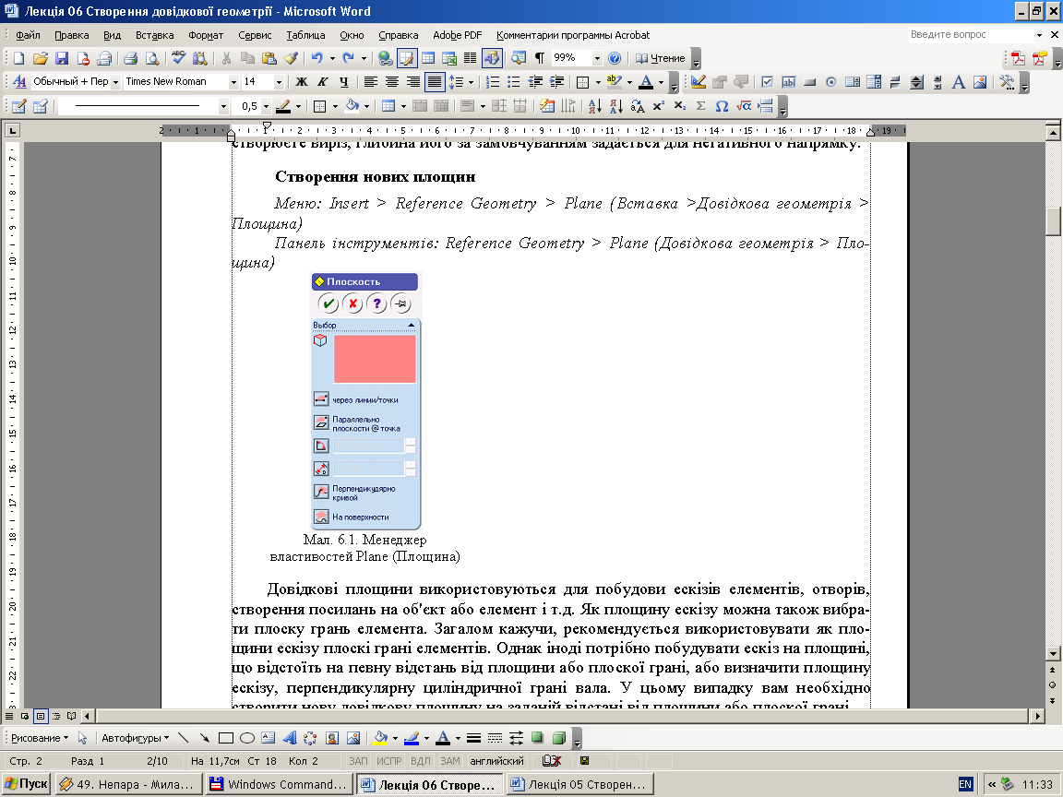Run the spelling and grammar check
Viewport: 1063px width, 797px height.
point(178,58)
